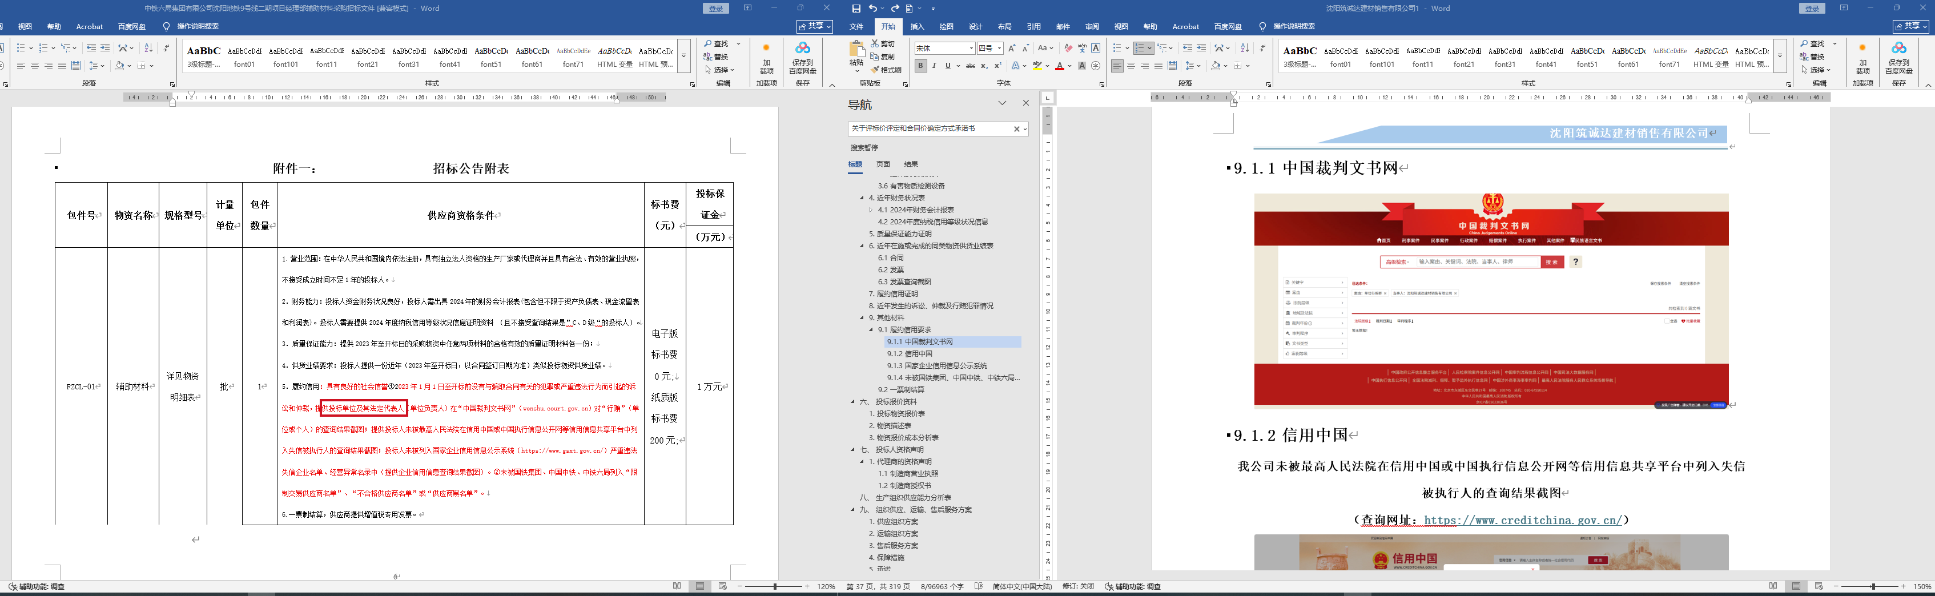Apply character border in right Word window
The height and width of the screenshot is (596, 1935).
click(1096, 48)
